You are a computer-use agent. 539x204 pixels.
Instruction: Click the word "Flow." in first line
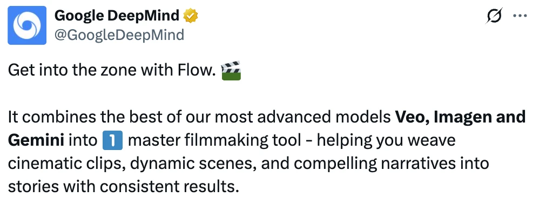pos(197,70)
